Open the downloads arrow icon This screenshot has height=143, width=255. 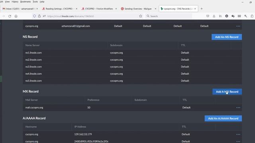click(214, 16)
